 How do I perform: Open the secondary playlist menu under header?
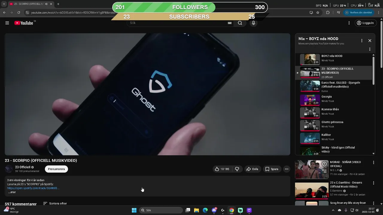(x=370, y=49)
